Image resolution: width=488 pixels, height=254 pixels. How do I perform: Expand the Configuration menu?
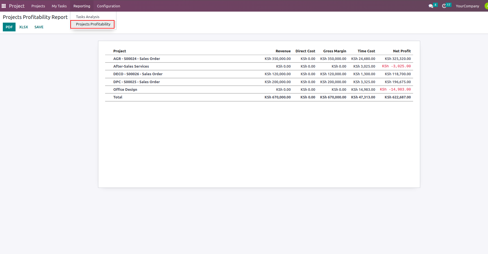tap(109, 6)
